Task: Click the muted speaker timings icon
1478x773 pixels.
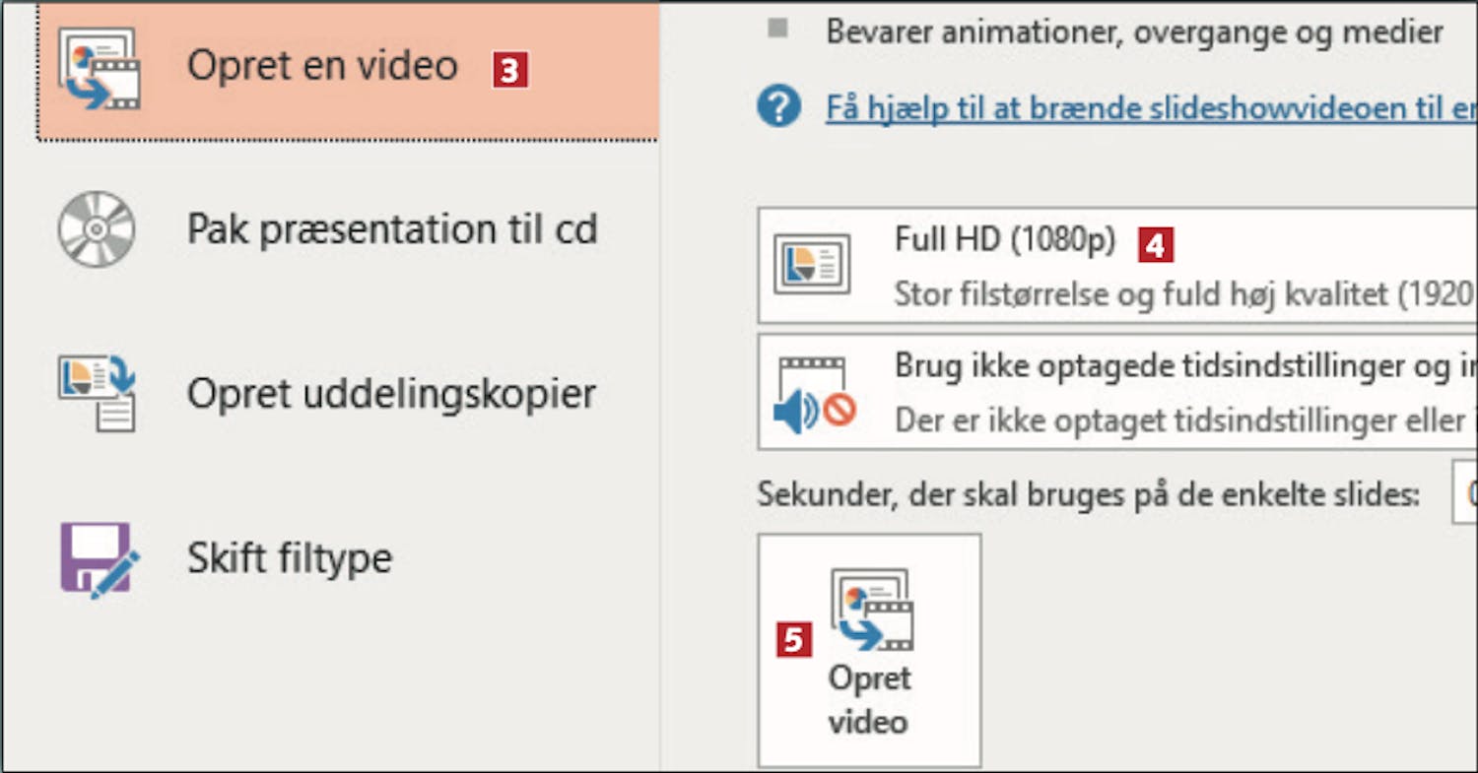Action: click(x=814, y=394)
